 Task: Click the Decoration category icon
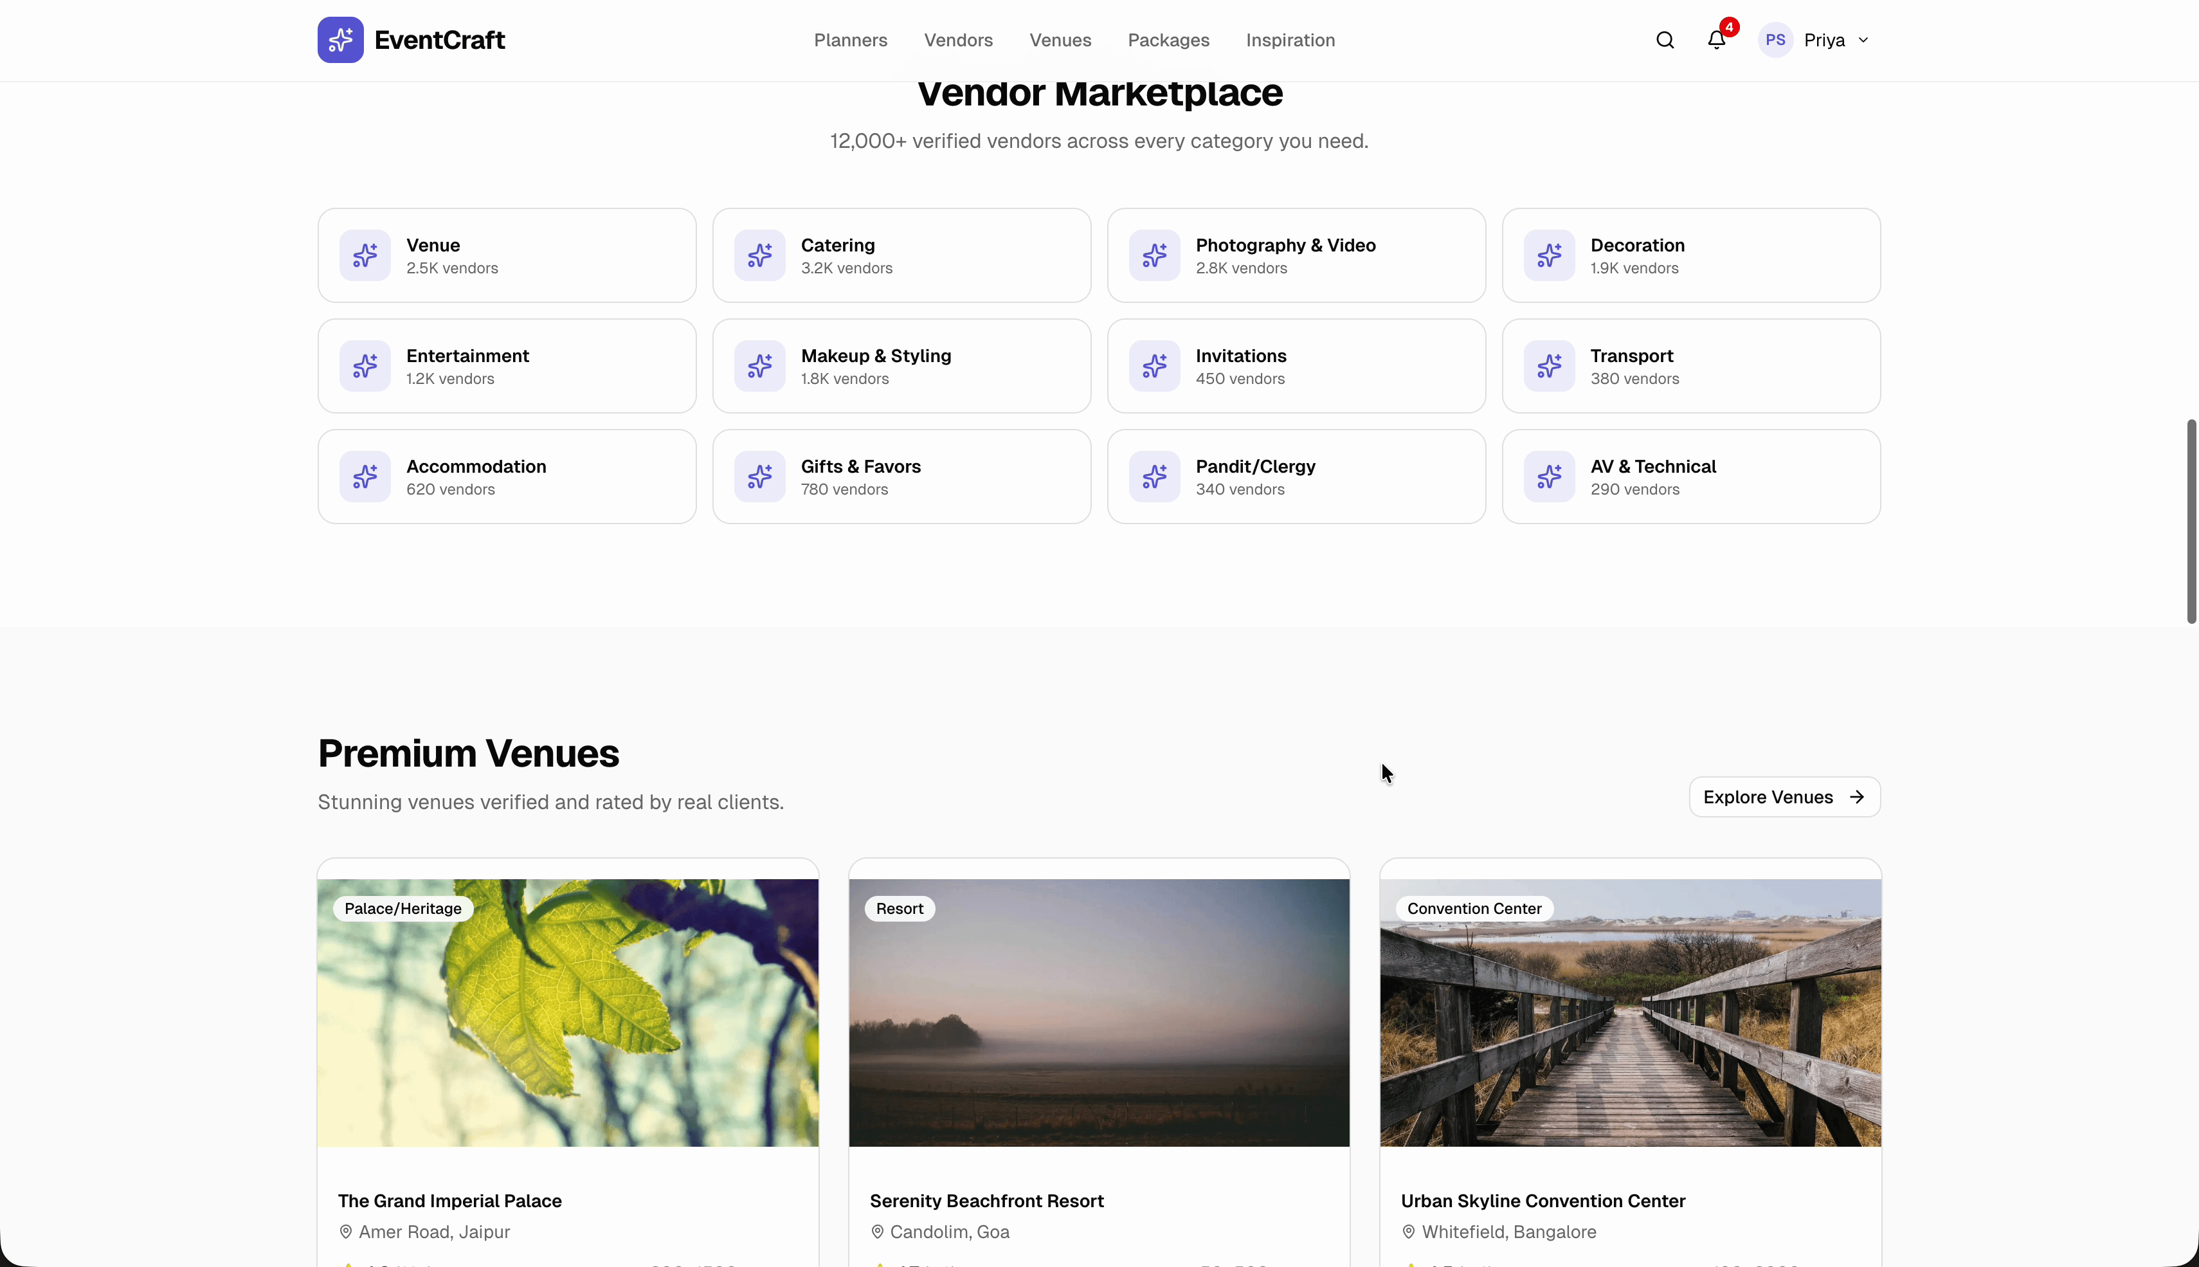point(1549,254)
